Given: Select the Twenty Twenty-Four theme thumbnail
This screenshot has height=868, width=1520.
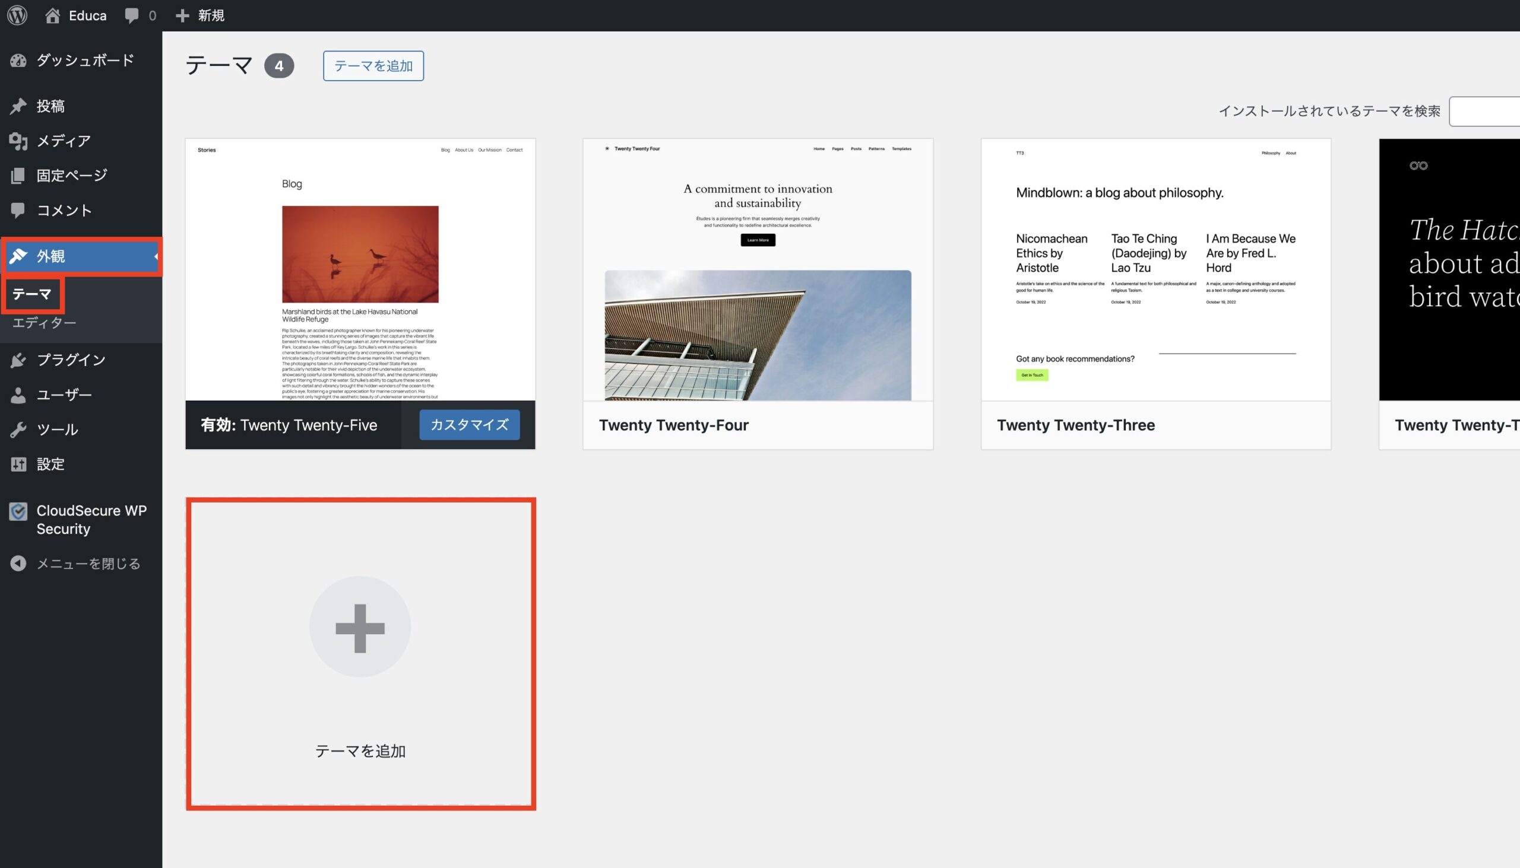Looking at the screenshot, I should point(758,269).
